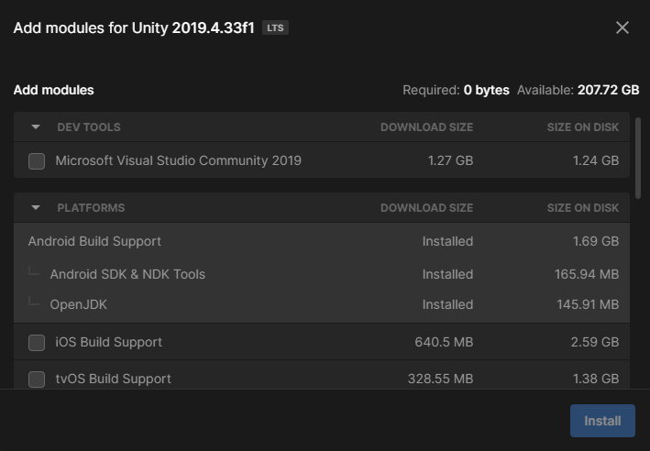Image resolution: width=650 pixels, height=451 pixels.
Task: Click the Available: 207.72 GB text
Action: 578,90
